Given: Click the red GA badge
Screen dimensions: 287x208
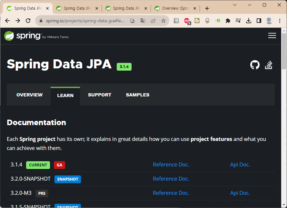Looking at the screenshot, I should tap(59, 165).
